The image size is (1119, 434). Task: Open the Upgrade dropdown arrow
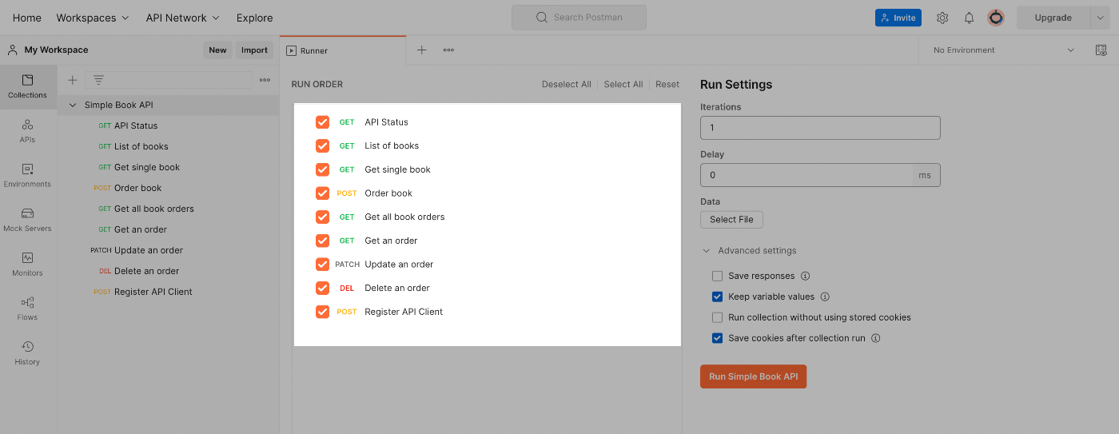coord(1101,18)
